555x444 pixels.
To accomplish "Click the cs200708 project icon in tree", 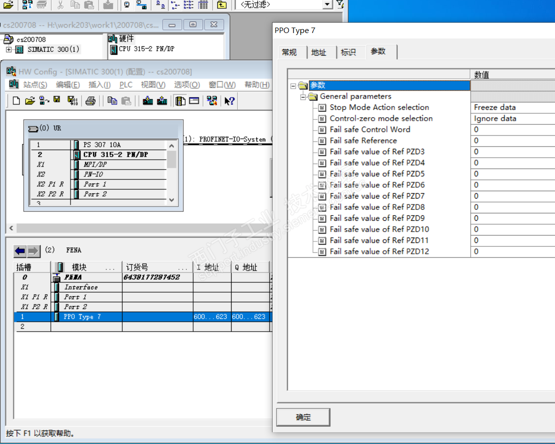I will click(8, 39).
